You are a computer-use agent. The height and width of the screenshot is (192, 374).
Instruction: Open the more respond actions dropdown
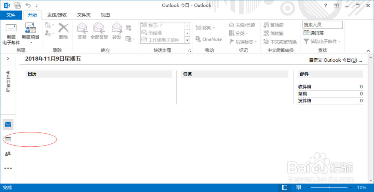tap(130, 39)
